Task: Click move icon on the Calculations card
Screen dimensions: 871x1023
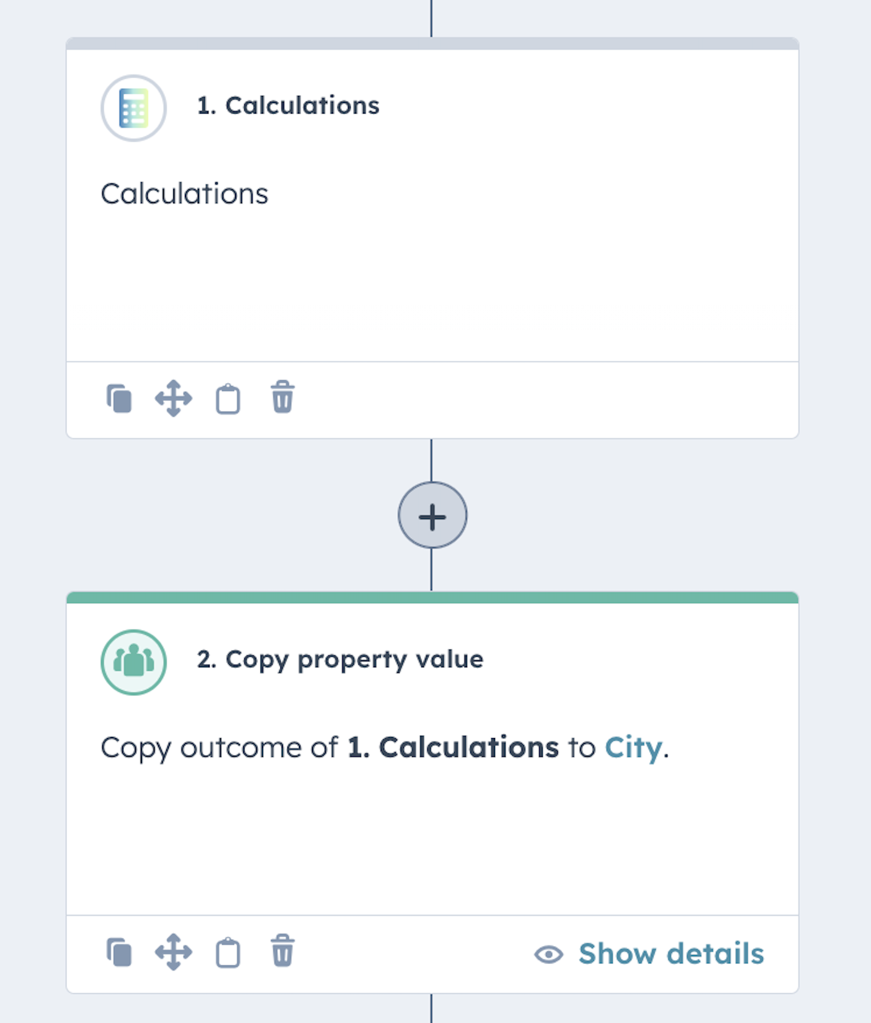Action: (x=173, y=399)
